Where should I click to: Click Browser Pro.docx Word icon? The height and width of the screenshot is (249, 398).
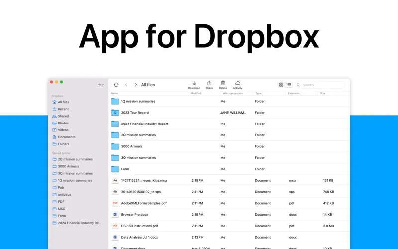[x=115, y=215]
